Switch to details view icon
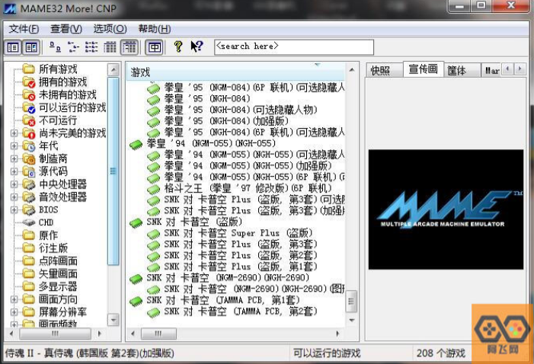Screen dimensions: 534x364 pos(110,47)
